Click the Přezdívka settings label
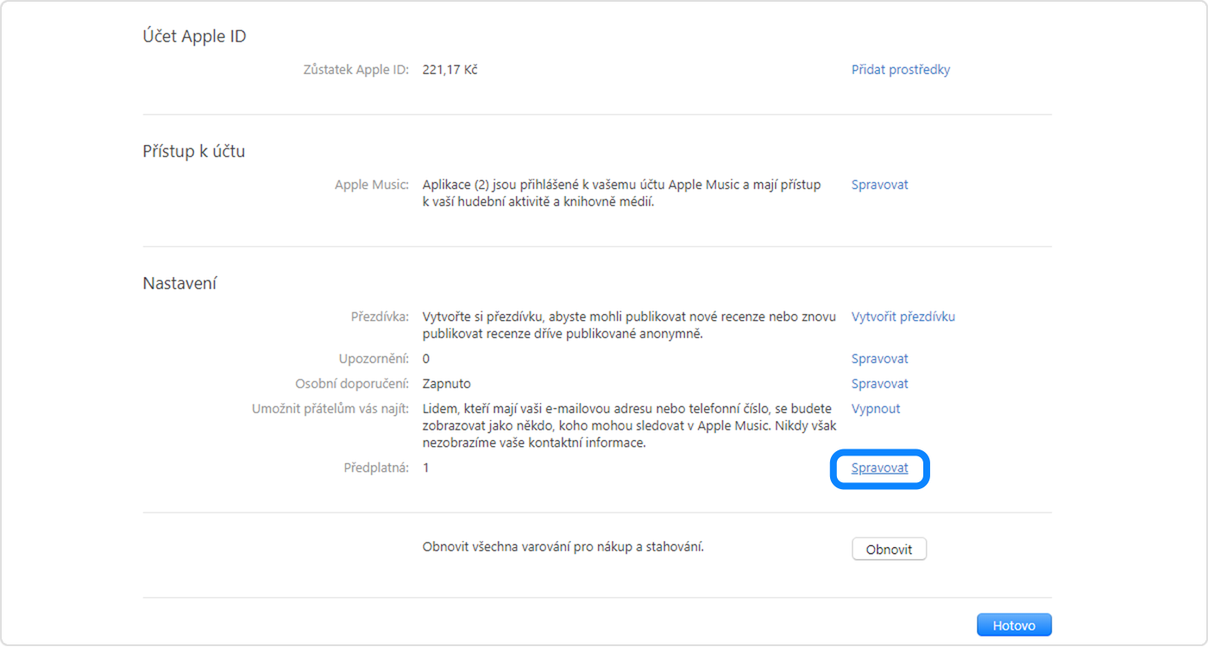The width and height of the screenshot is (1208, 647). click(x=381, y=317)
